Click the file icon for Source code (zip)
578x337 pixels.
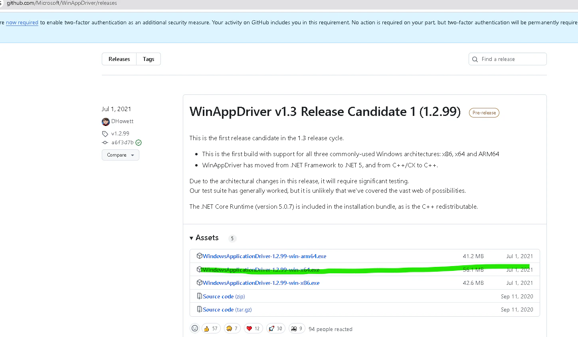coord(200,296)
